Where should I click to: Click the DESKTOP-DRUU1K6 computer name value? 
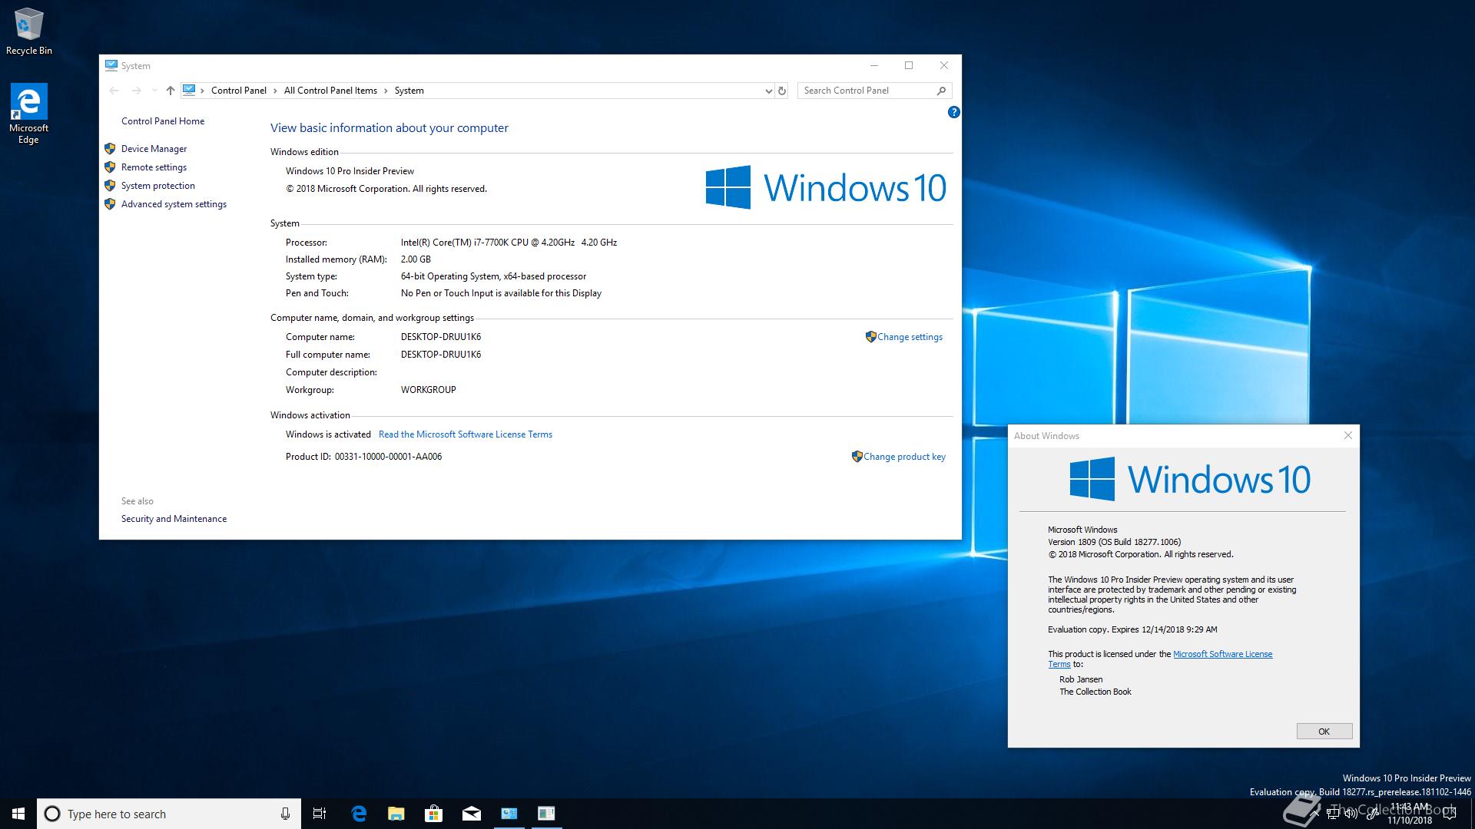pyautogui.click(x=441, y=337)
